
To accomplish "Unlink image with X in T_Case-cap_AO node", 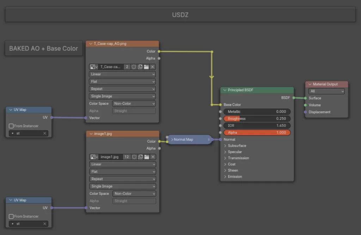I will click(153, 67).
